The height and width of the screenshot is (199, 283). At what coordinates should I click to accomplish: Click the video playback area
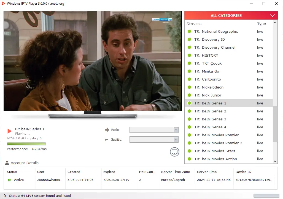[93, 61]
